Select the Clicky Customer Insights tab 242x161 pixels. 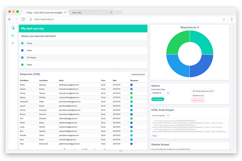45,12
